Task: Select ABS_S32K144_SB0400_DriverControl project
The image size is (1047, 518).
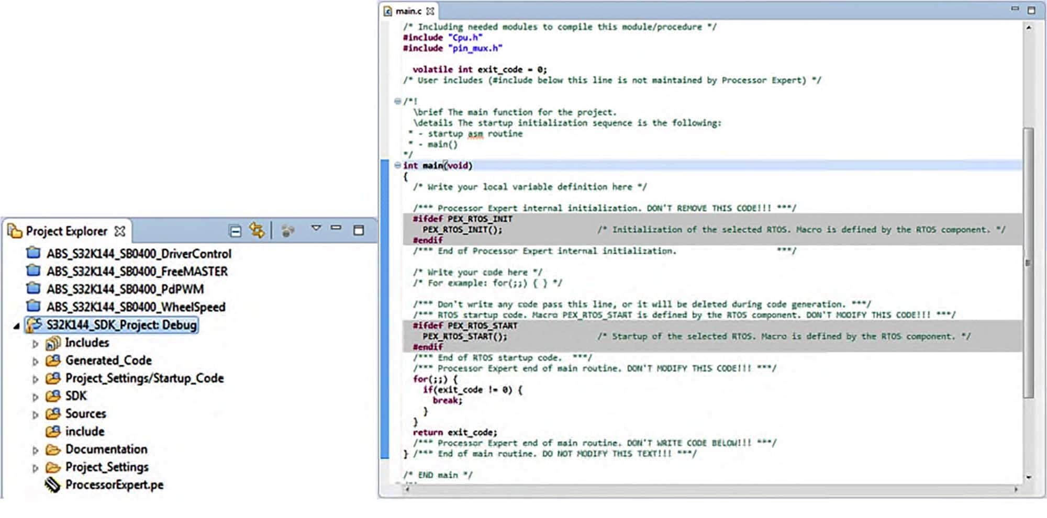Action: click(139, 254)
